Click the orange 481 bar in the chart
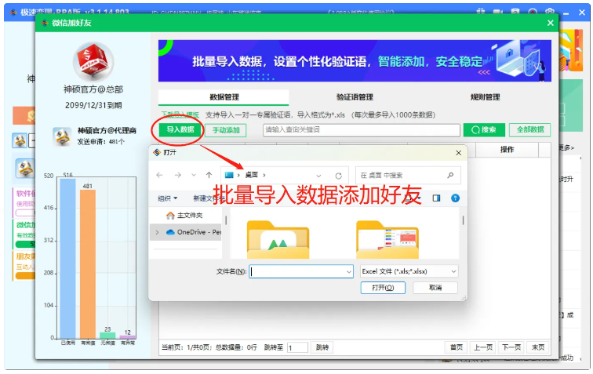593x374 pixels. (88, 264)
